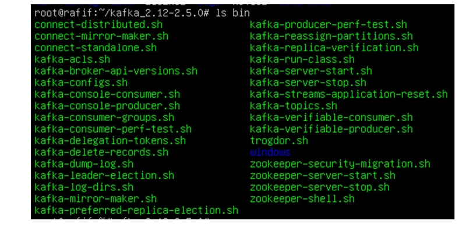Image resolution: width=466 pixels, height=227 pixels.
Task: Click the blue windows directory name
Action: coord(270,152)
